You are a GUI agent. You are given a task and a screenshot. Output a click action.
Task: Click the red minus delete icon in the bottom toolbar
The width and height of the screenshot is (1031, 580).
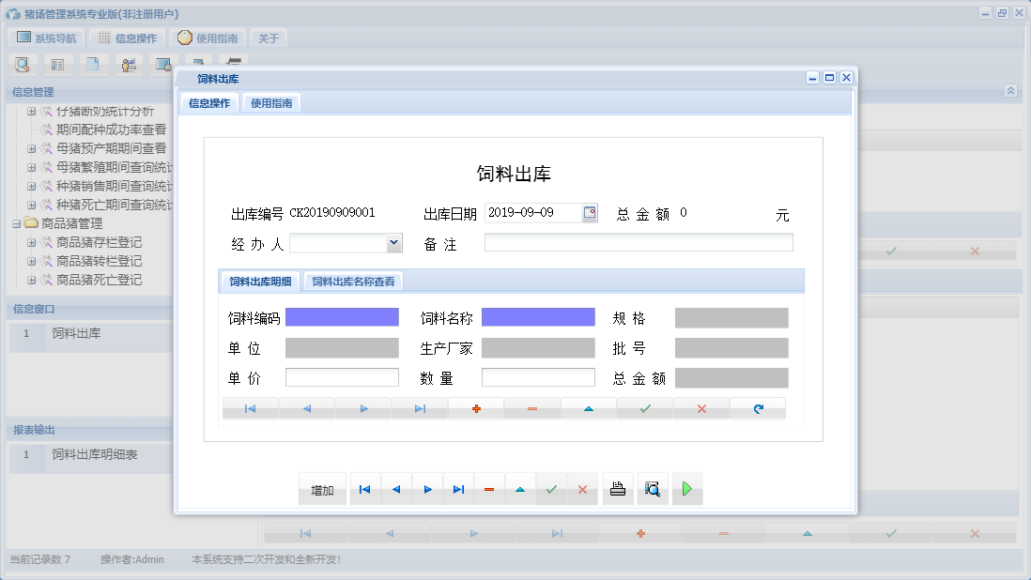pos(489,489)
